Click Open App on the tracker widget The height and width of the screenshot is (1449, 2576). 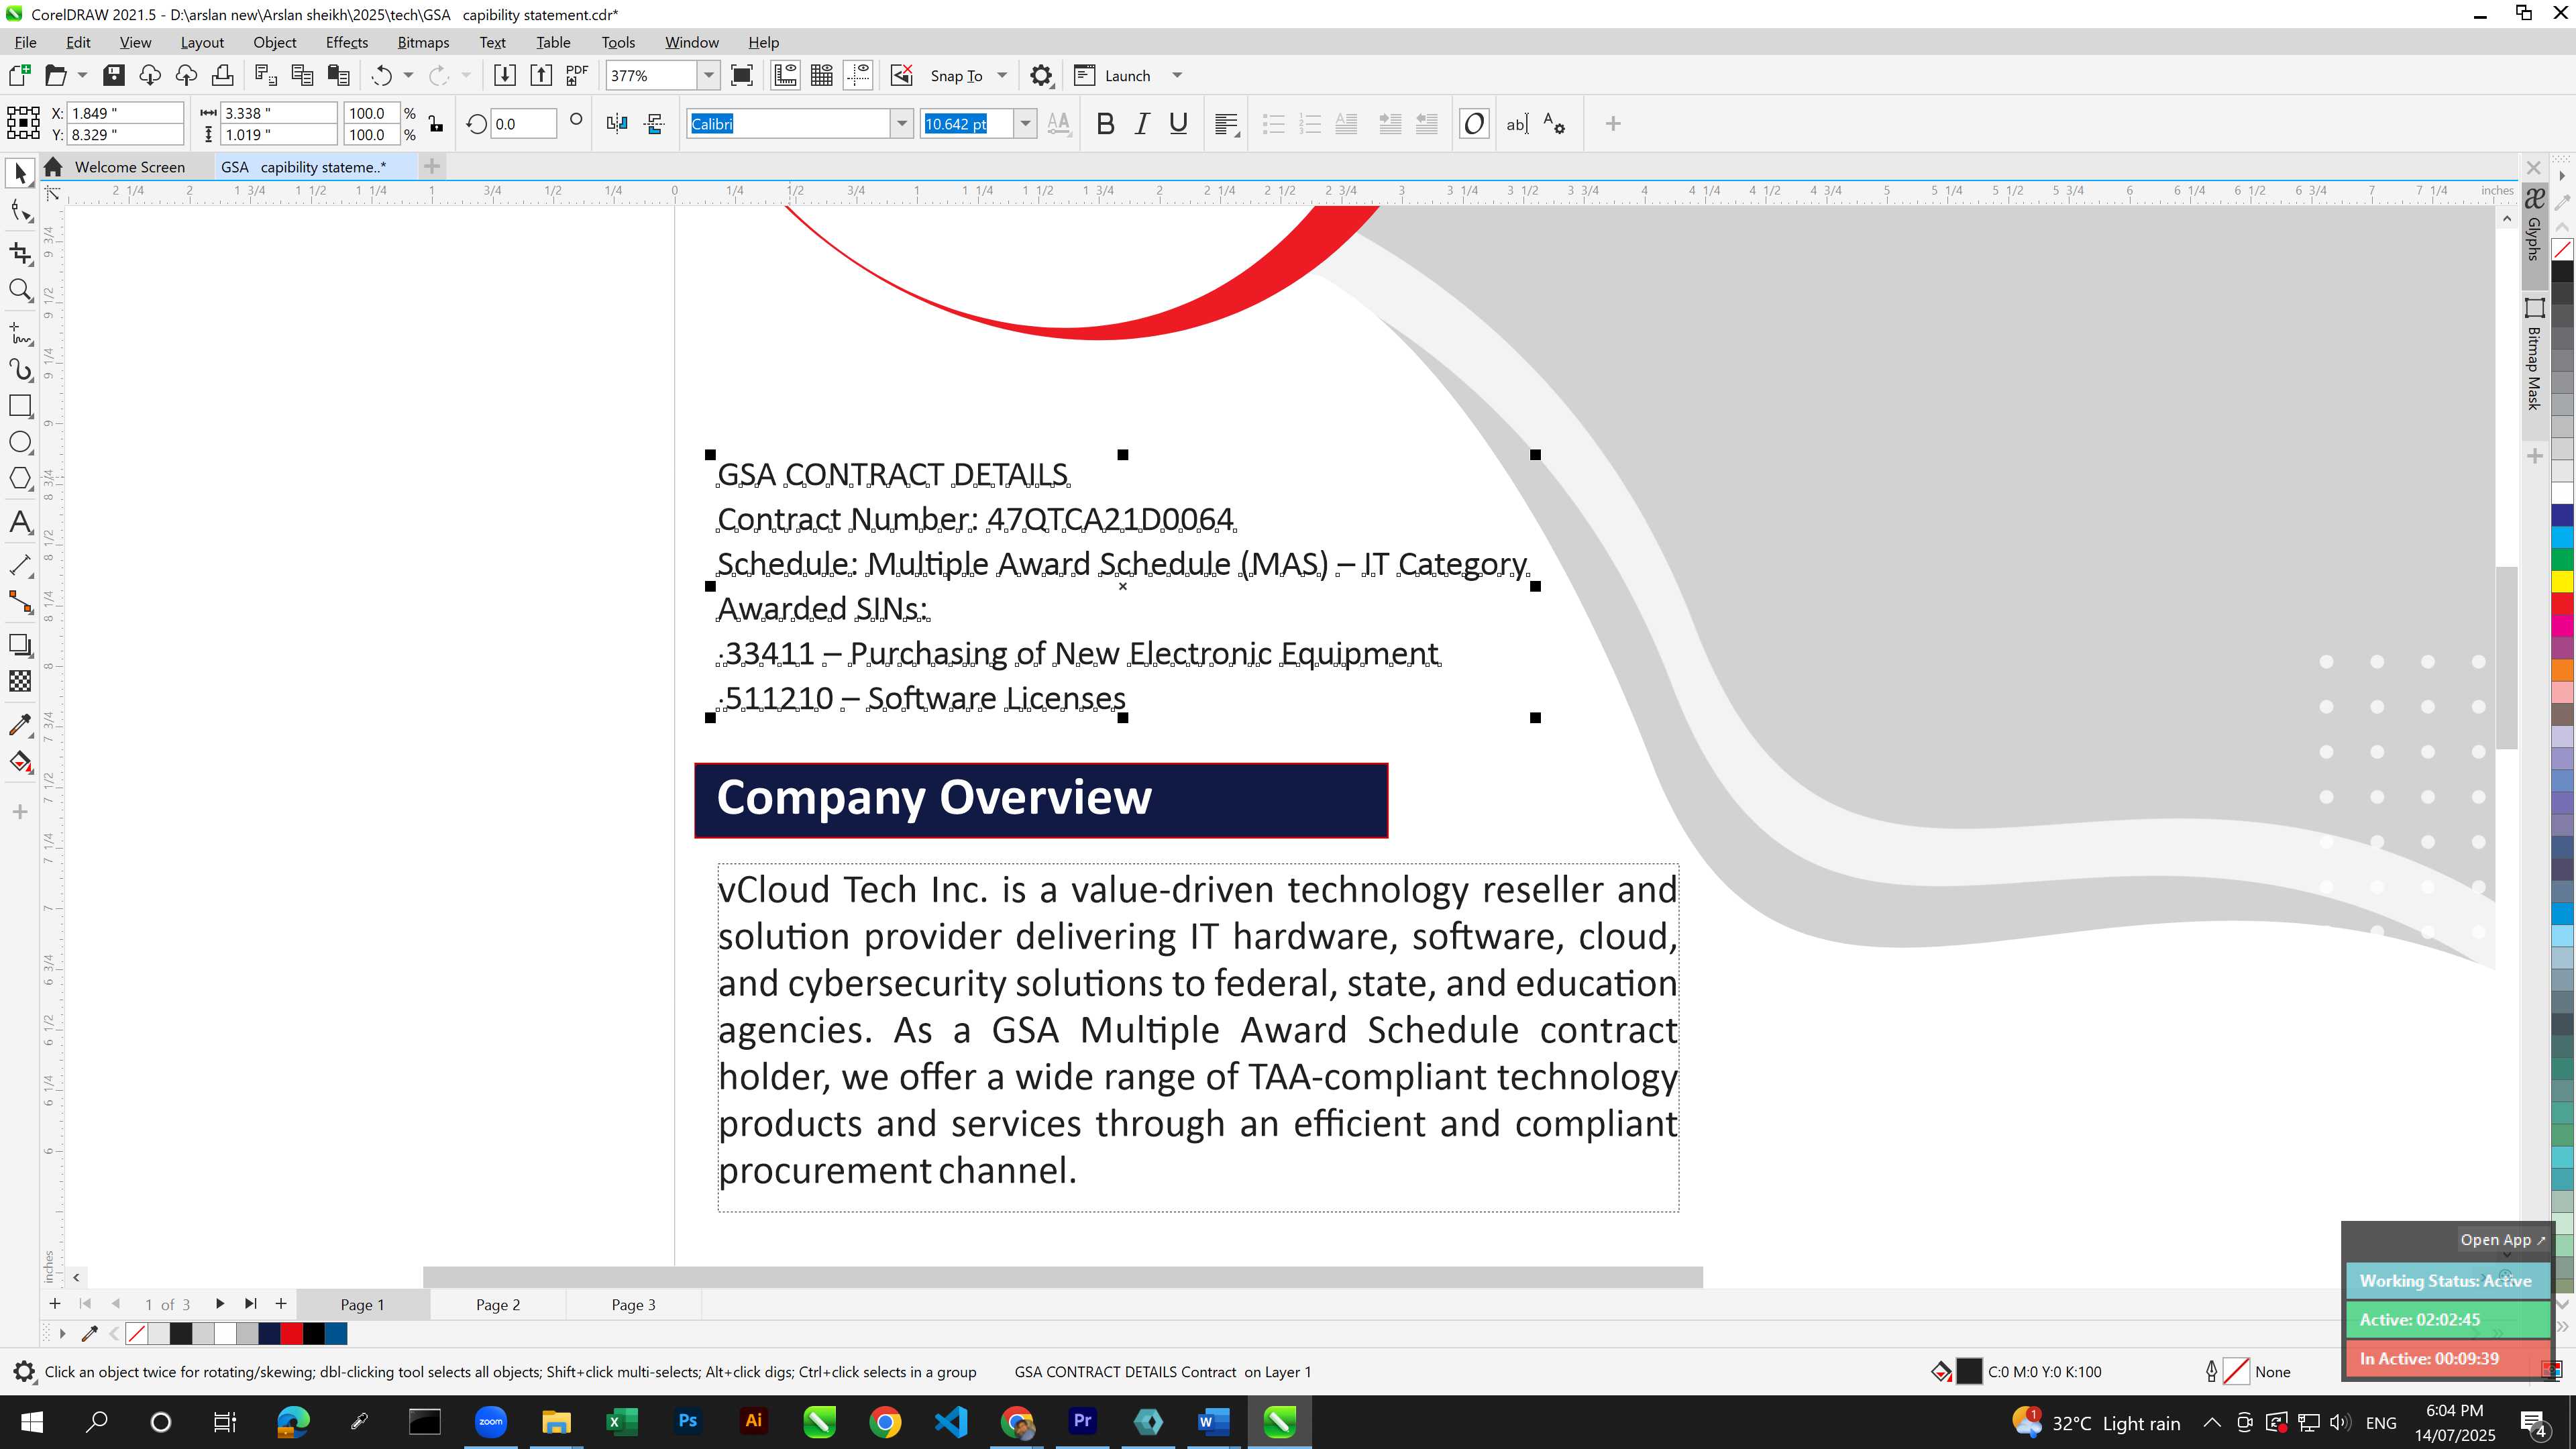pyautogui.click(x=2503, y=1239)
